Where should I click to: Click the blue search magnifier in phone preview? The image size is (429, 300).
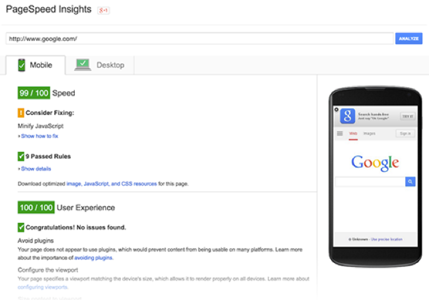[x=410, y=182]
